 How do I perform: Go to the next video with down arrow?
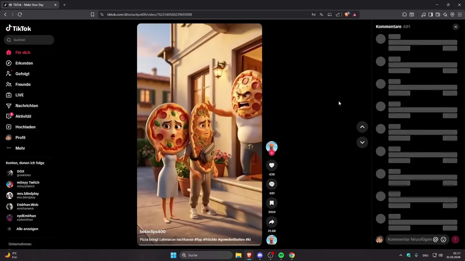point(362,142)
